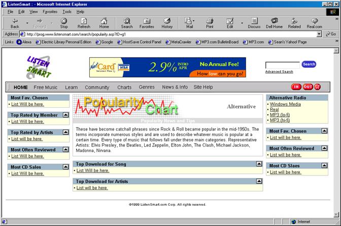Screen dimensions: 341x226
Task: Click the site search text field
Action: 282,65
